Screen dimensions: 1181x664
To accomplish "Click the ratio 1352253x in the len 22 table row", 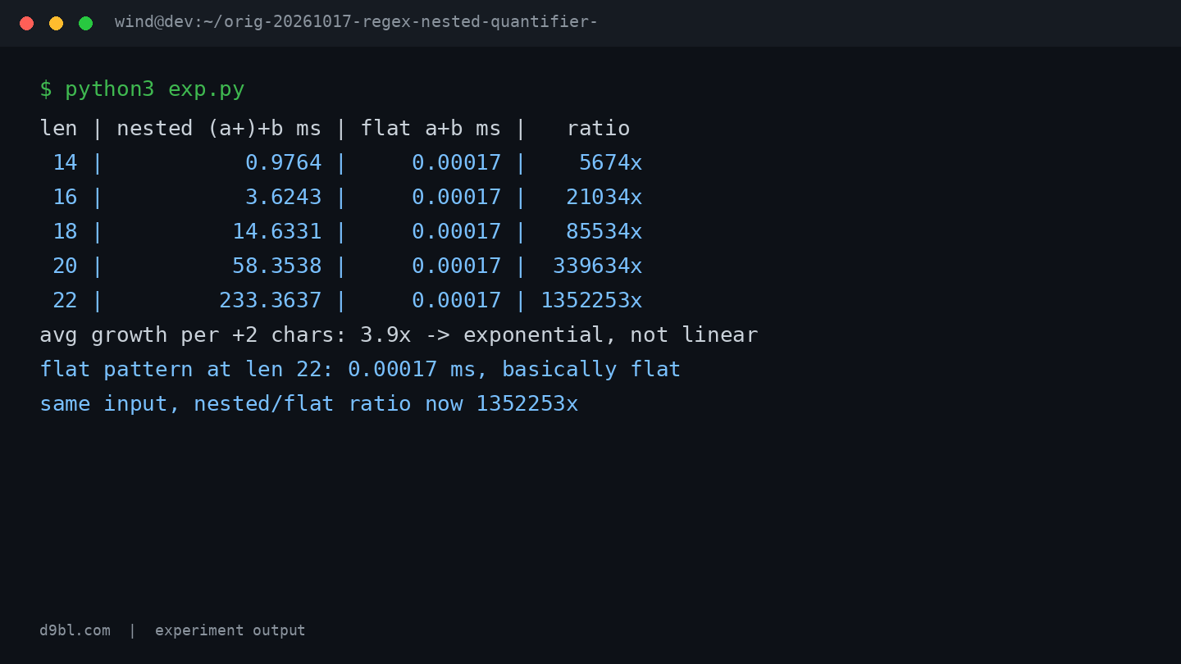I will [x=591, y=300].
